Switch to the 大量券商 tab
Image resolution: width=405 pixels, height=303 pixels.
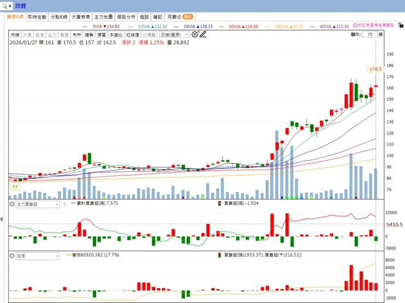point(80,17)
